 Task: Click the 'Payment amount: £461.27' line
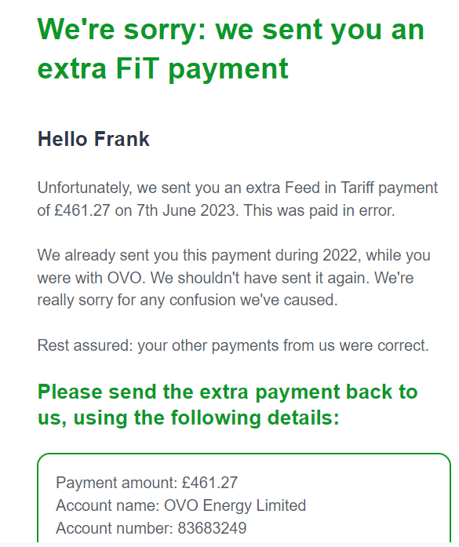147,483
